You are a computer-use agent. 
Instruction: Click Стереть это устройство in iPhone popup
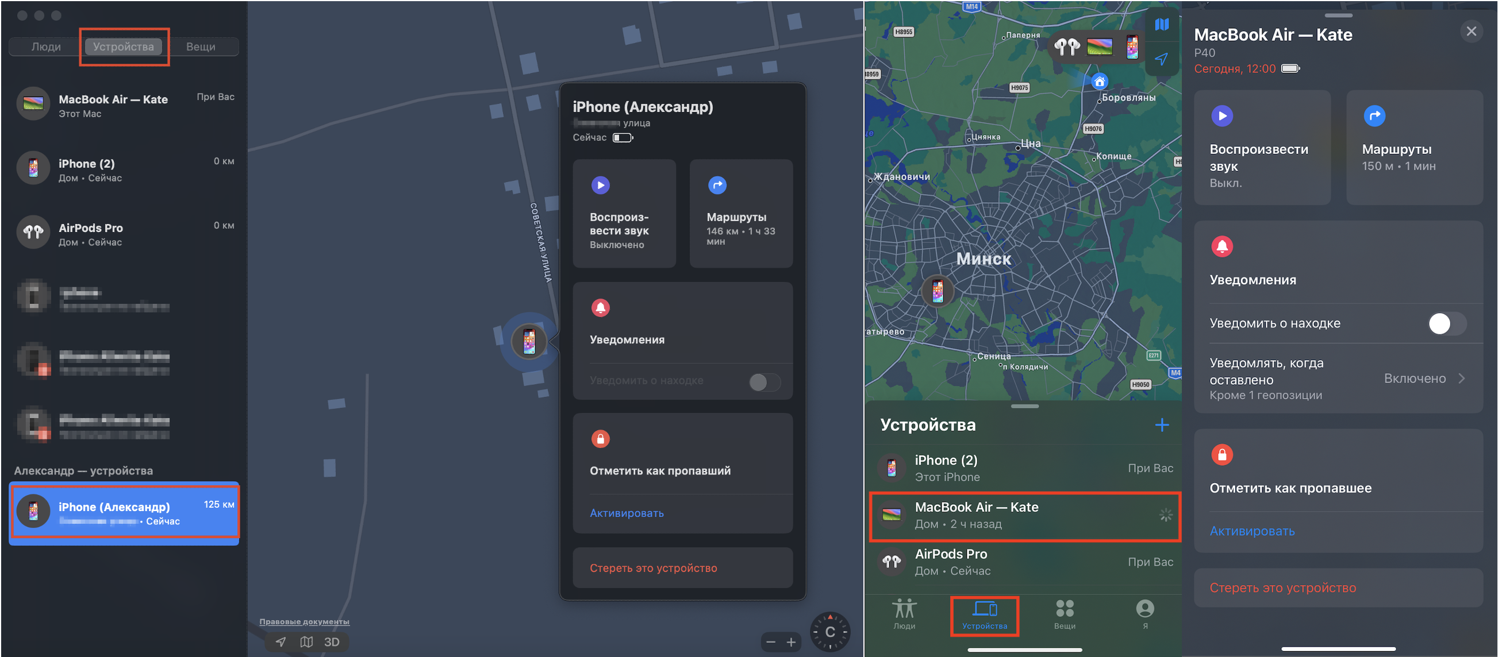[683, 567]
